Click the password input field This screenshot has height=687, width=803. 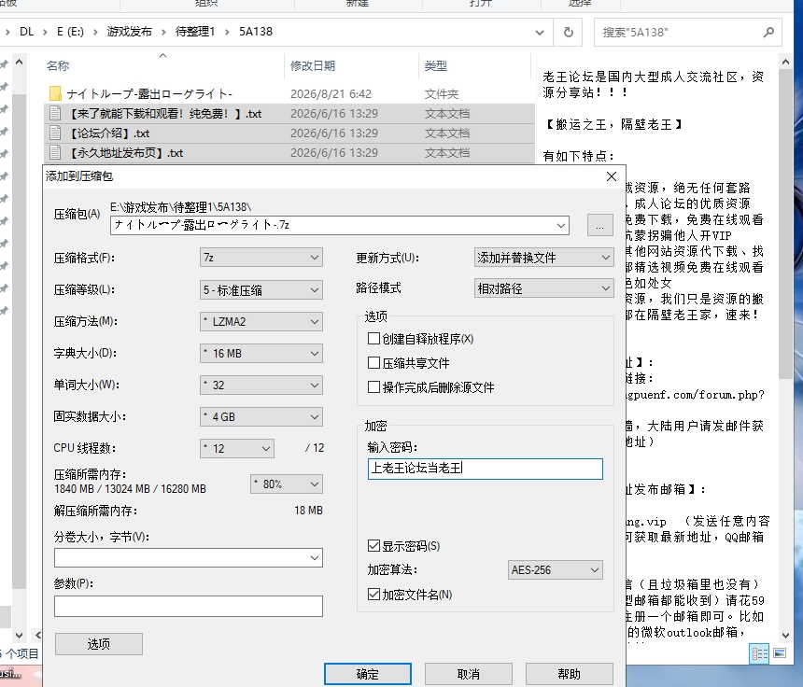[486, 469]
